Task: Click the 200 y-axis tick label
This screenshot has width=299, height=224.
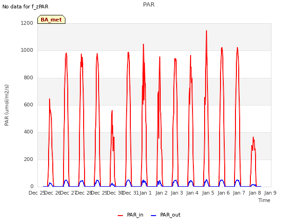Action: [x=28, y=159]
